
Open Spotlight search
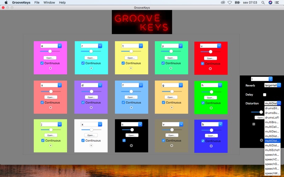click(263, 2)
